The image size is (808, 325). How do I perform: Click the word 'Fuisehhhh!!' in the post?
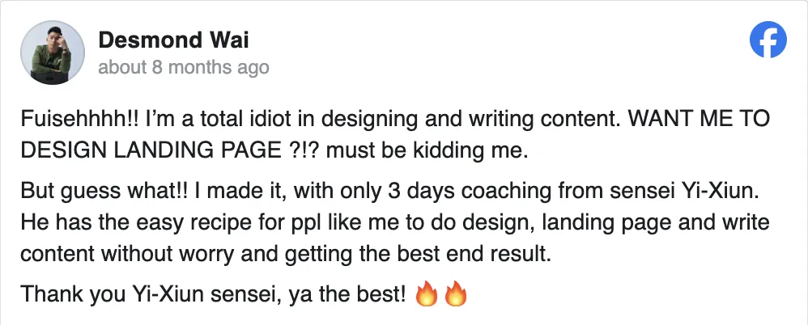tap(70, 120)
